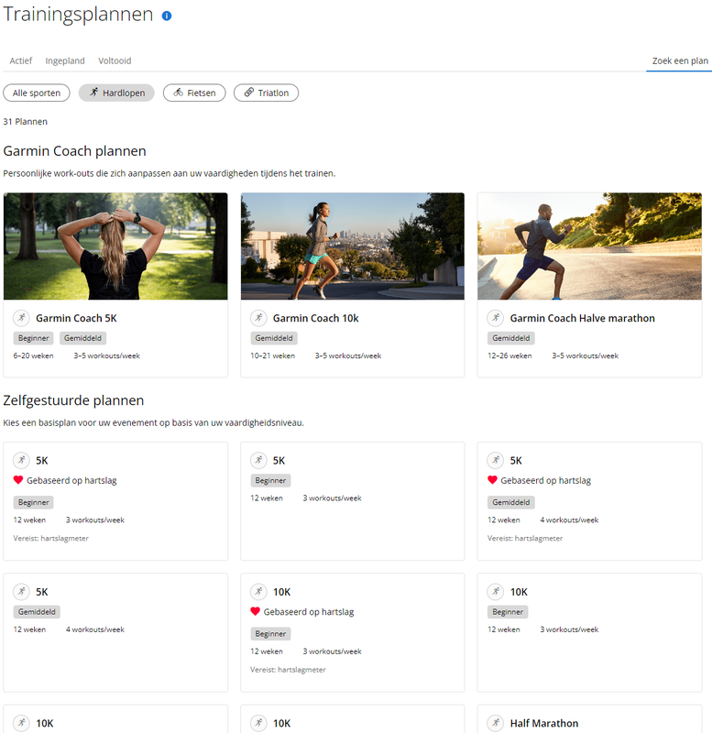Click the '31 Plannen' count
Screen dimensions: 712x733
(26, 122)
